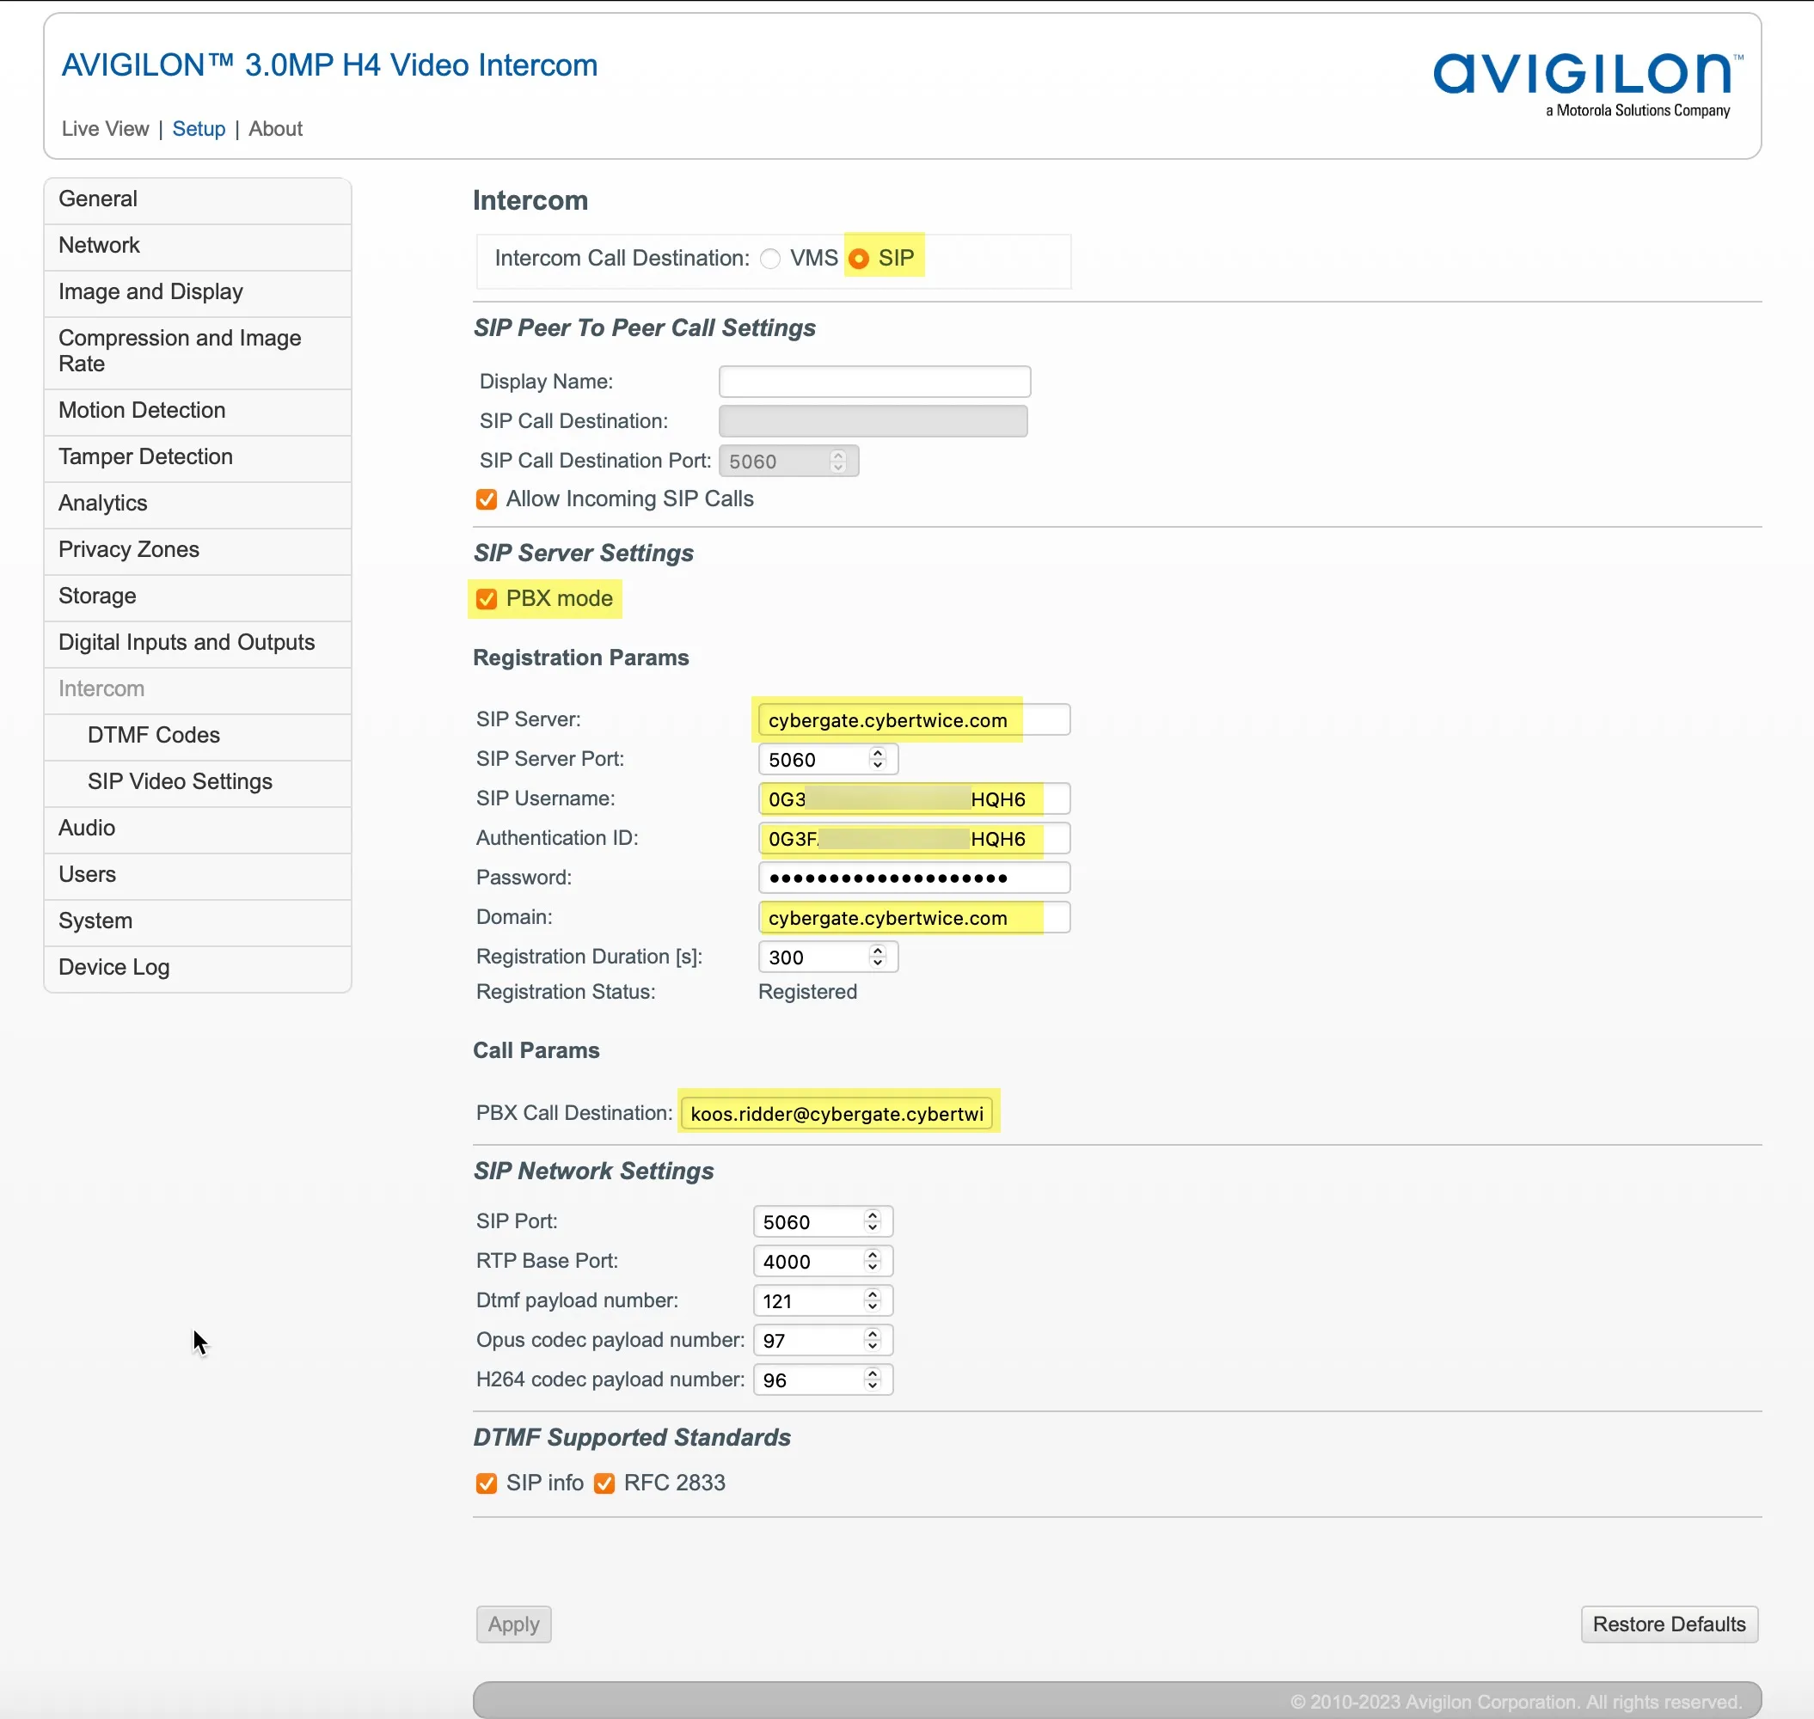This screenshot has width=1814, height=1719.
Task: Open the Analytics section
Action: pos(197,505)
